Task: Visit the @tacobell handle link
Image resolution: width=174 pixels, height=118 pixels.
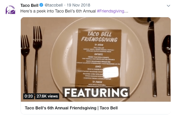Action: [x=54, y=5]
